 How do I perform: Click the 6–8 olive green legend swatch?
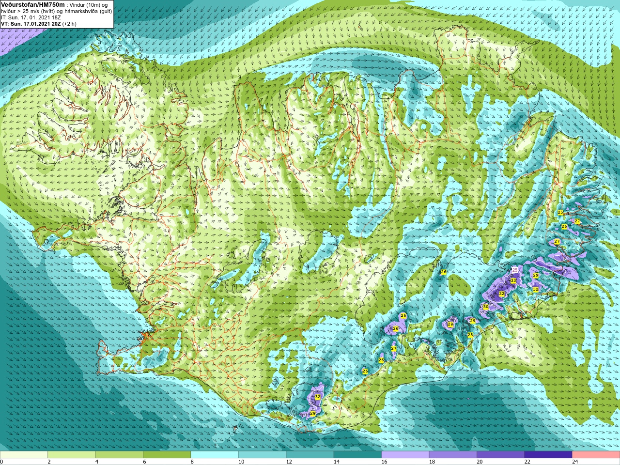coord(167,455)
